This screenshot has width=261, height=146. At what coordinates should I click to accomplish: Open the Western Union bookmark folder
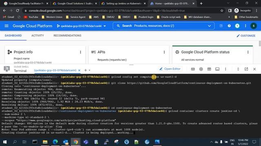point(52,17)
